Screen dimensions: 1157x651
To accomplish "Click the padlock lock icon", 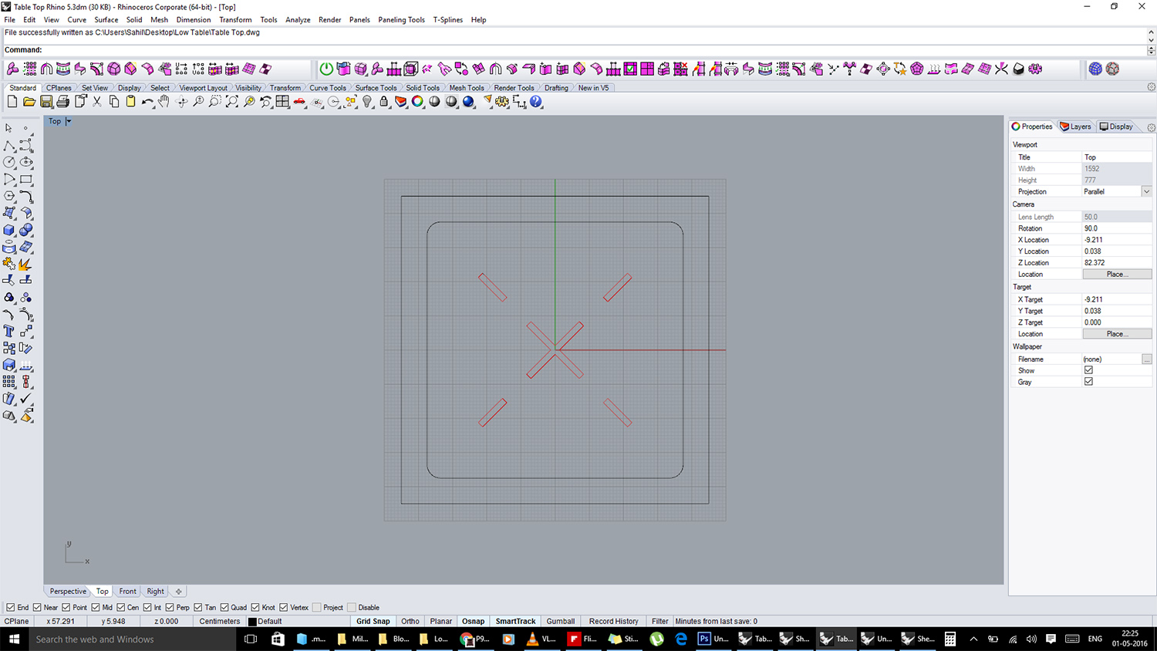I will coord(384,102).
